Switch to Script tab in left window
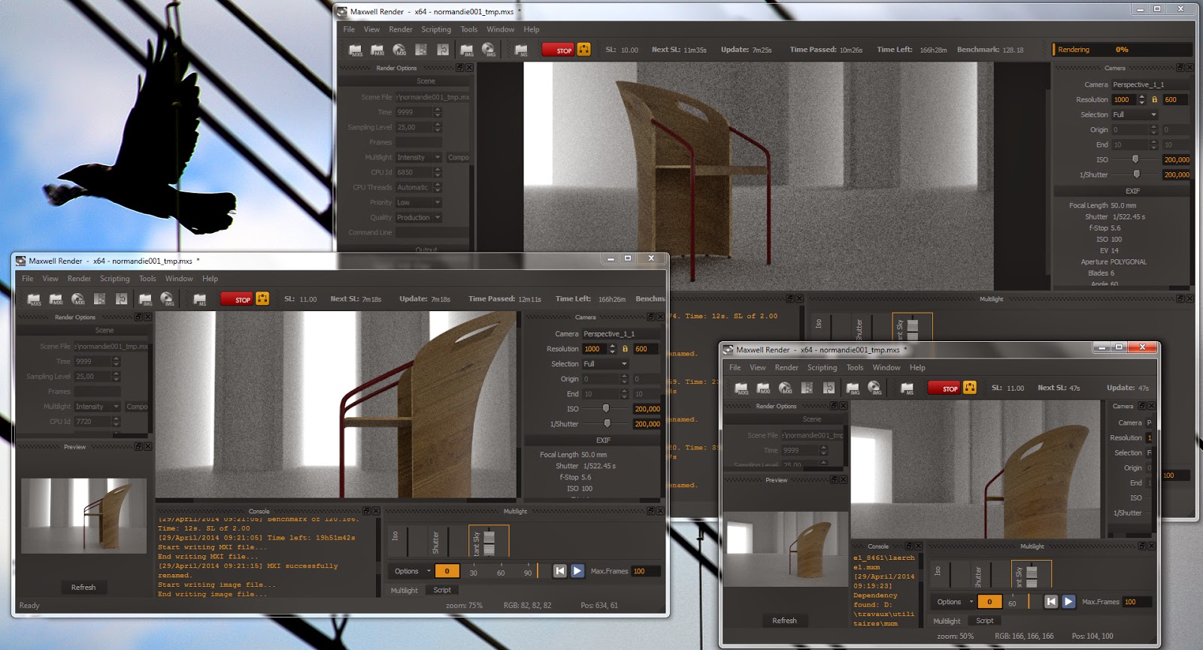 click(x=442, y=590)
